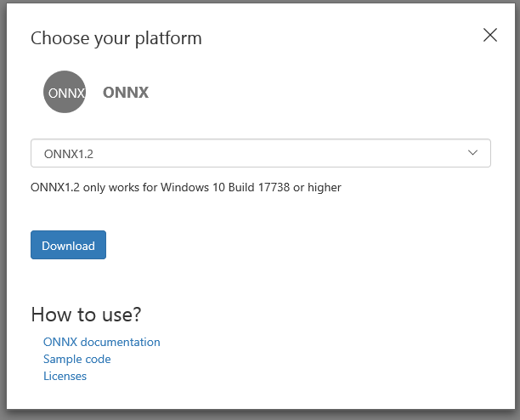Open the Sample code link
The width and height of the screenshot is (520, 420).
[77, 360]
